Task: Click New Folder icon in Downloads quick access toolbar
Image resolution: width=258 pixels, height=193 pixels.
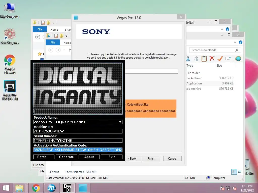Action: click(x=62, y=36)
